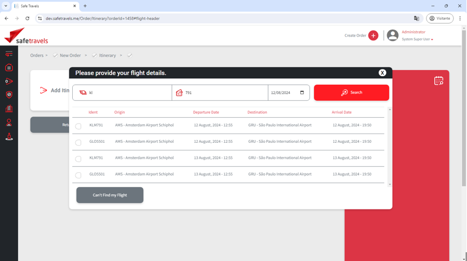Click the orders plane sidebar icon
The height and width of the screenshot is (261, 467).
pos(9,82)
